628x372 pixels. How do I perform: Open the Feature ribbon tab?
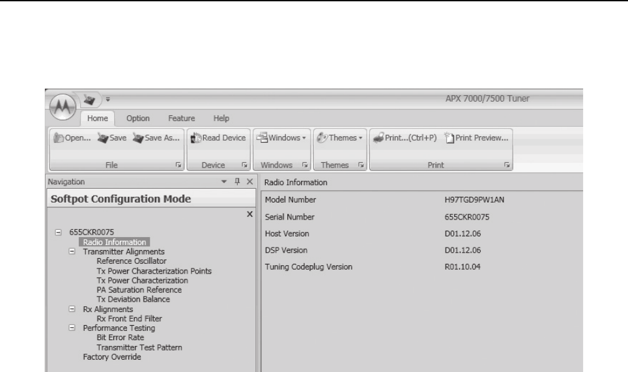click(x=182, y=118)
